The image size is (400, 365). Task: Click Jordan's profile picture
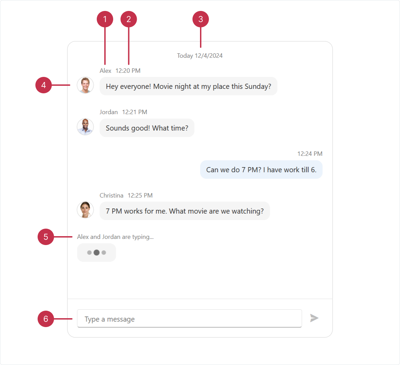coord(85,126)
